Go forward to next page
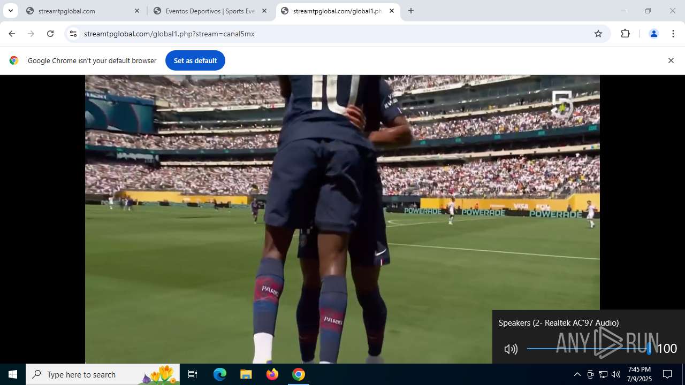685x385 pixels. tap(31, 34)
